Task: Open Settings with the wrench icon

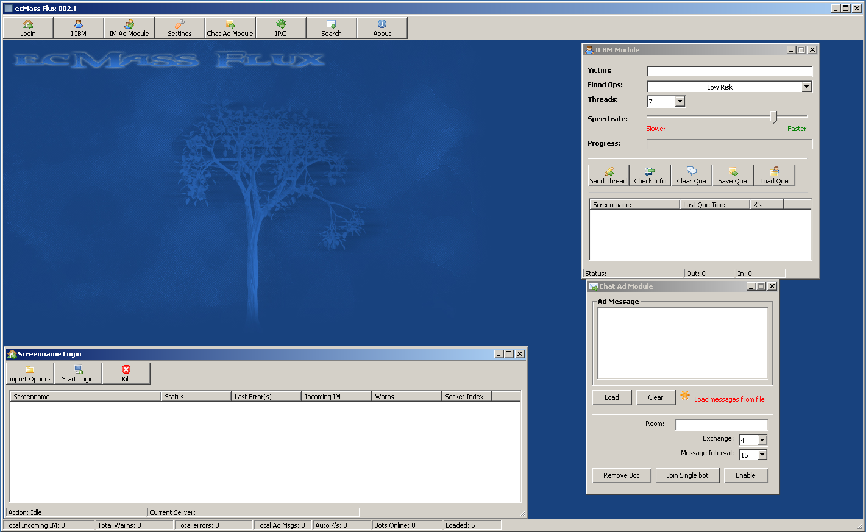Action: pyautogui.click(x=180, y=28)
